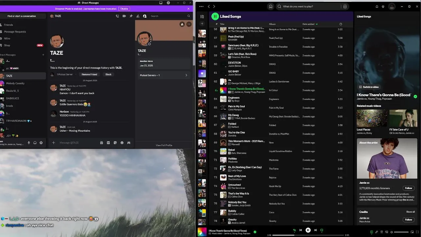Mute microphone in Discord user panel
The image size is (421, 237).
(29, 143)
